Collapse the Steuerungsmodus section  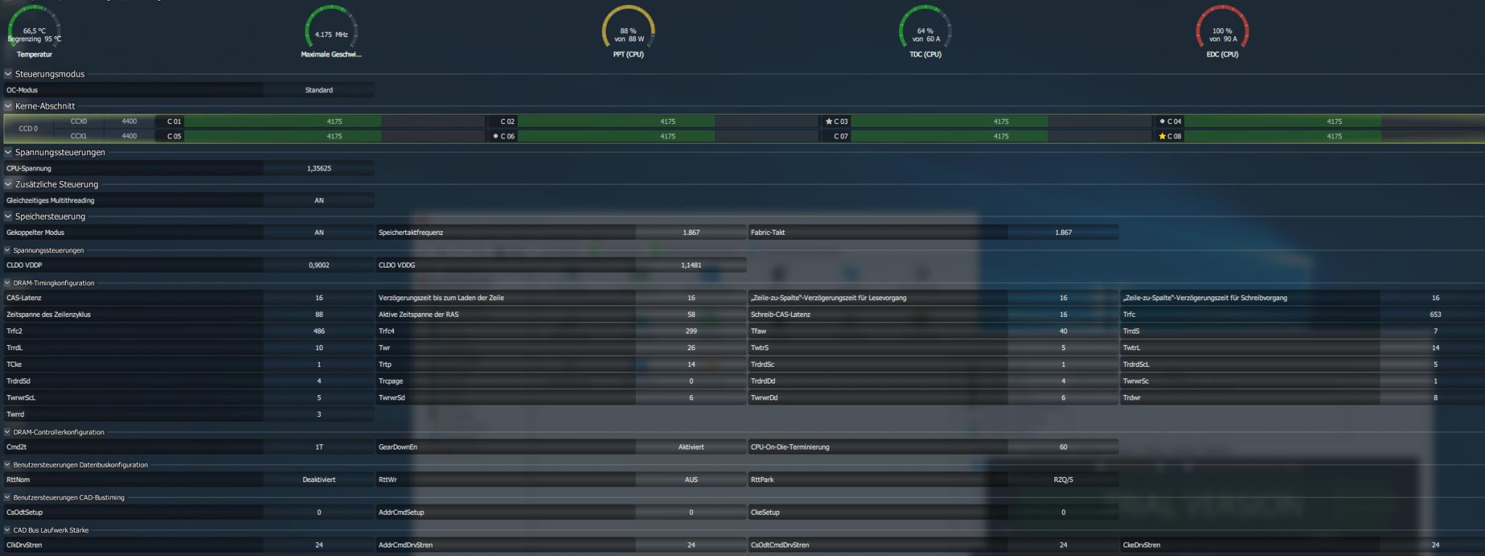8,74
